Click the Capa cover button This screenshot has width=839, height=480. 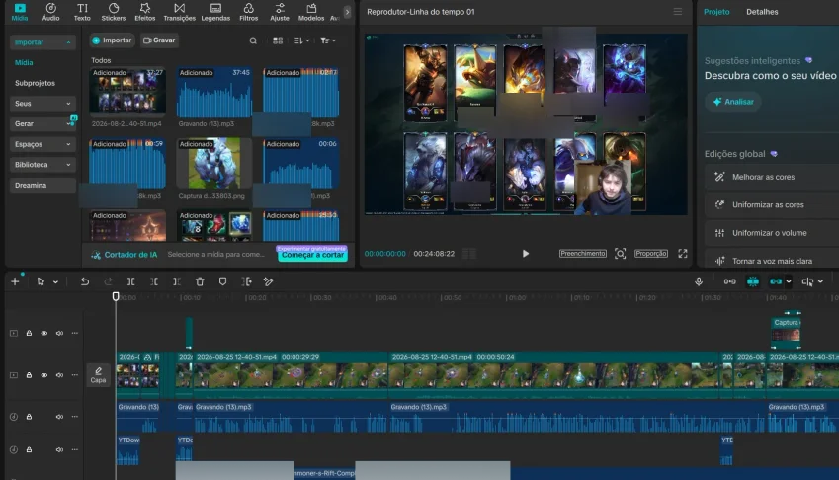pos(98,375)
